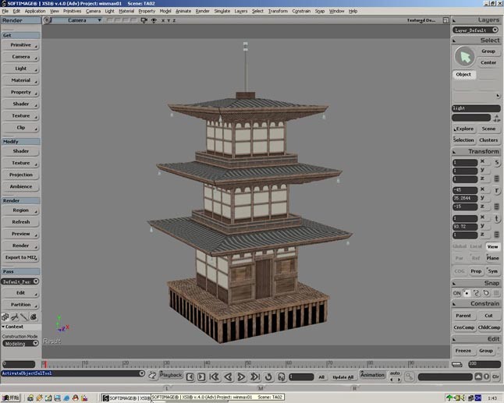The height and width of the screenshot is (403, 504).
Task: Step to next frame icon
Action: 201,376
